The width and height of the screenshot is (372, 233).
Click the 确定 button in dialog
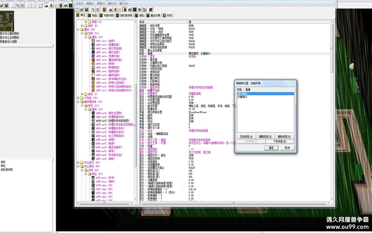271,148
